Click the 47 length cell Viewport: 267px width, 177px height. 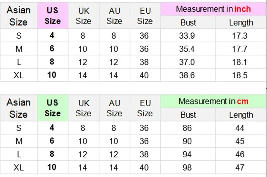click(241, 167)
